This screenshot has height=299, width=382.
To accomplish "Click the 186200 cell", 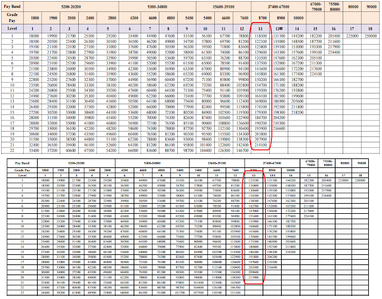I will pyautogui.click(x=254, y=252).
